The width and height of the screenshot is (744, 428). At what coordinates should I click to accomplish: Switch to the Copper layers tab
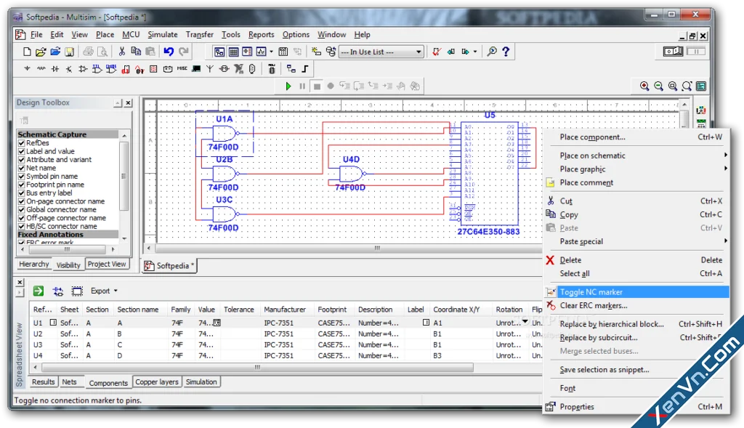[x=157, y=382]
